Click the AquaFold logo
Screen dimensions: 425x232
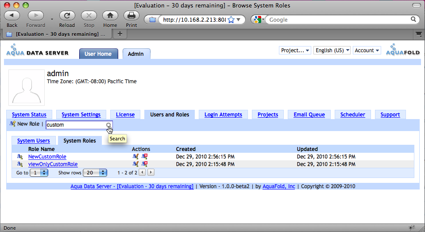[x=403, y=50]
